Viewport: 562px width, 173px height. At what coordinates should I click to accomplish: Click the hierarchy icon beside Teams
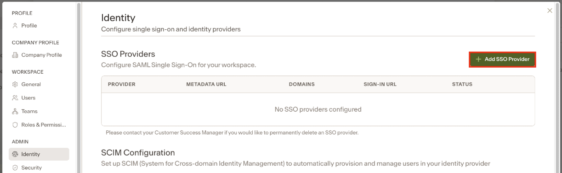tap(15, 111)
